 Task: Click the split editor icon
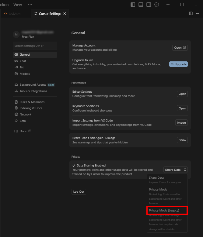click(191, 14)
